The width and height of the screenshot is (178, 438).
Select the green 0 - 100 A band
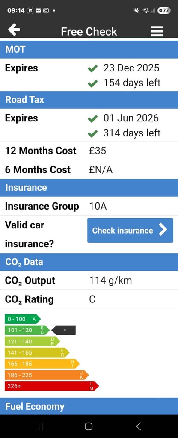coord(23,319)
